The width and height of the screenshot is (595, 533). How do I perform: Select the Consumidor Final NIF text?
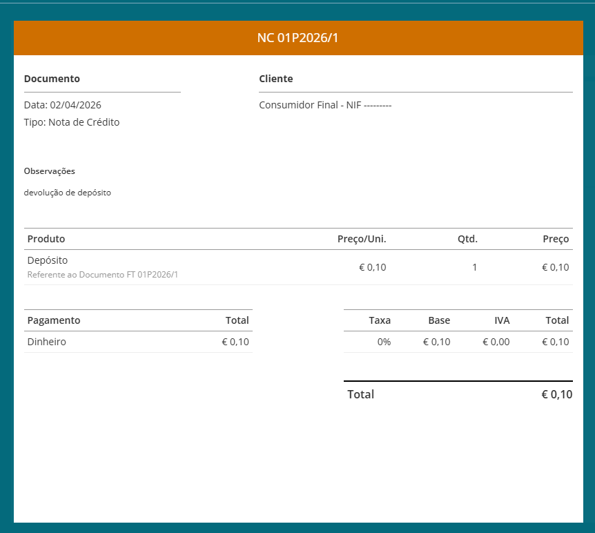[x=325, y=105]
